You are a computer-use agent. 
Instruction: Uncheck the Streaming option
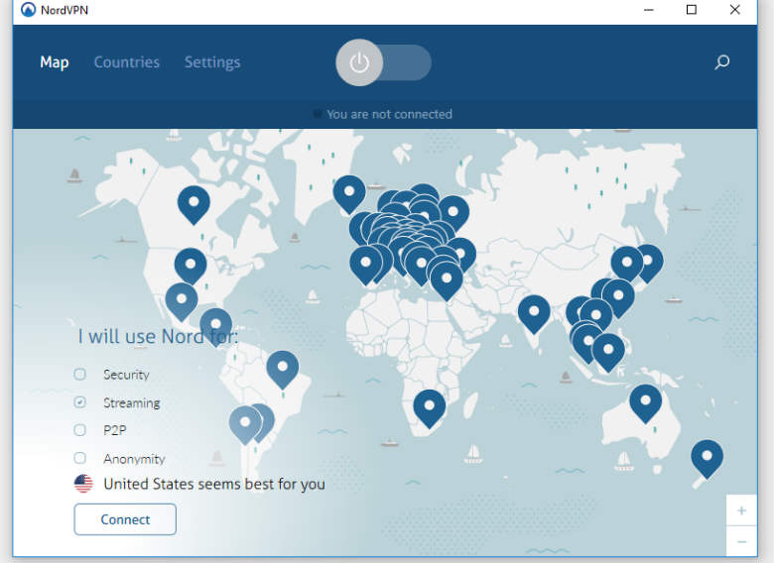[x=80, y=402]
